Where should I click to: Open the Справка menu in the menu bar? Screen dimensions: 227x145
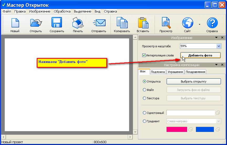click(x=110, y=11)
